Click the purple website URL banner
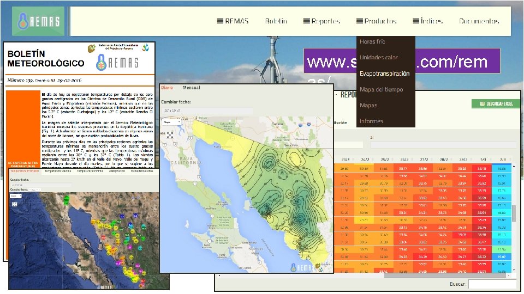Screen dimensions: 524x294 (x=402, y=60)
